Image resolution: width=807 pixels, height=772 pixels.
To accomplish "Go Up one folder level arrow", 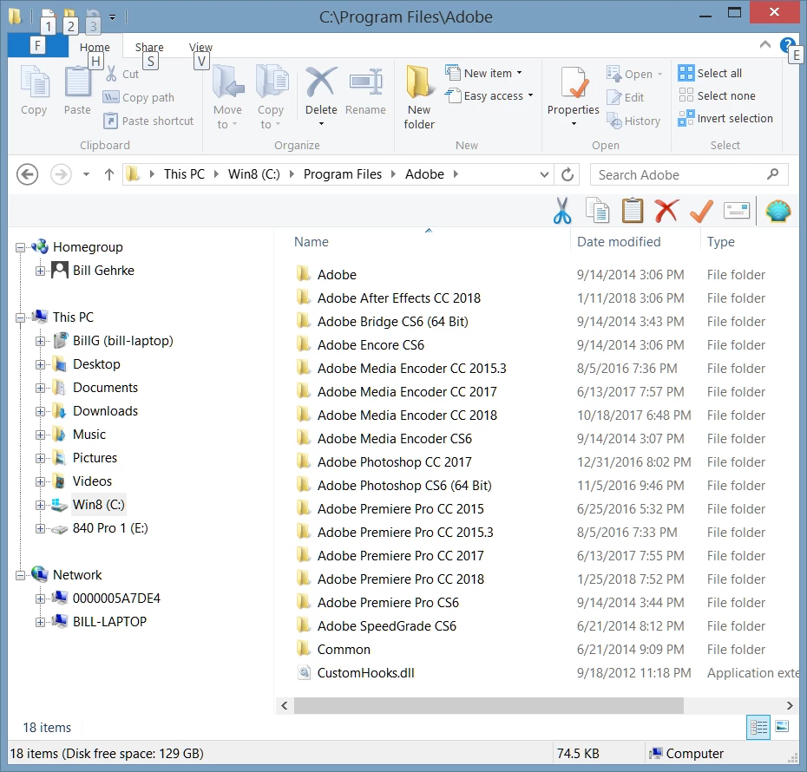I will point(109,174).
